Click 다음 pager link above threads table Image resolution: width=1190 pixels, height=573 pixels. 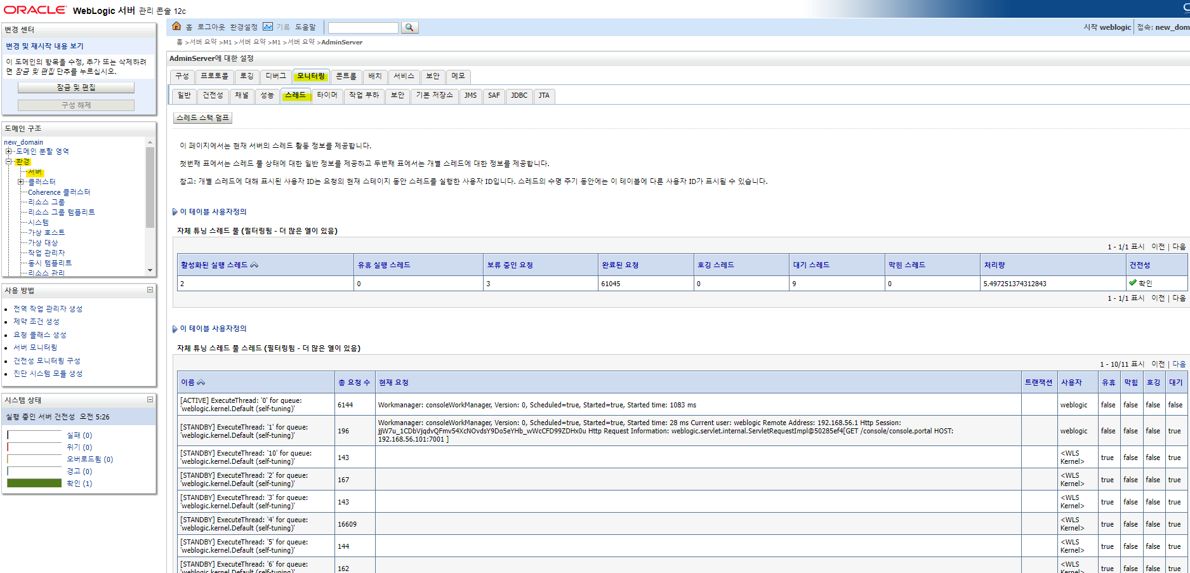(1179, 364)
